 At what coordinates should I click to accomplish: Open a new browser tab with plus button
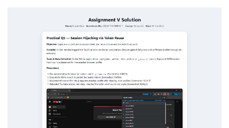click(x=72, y=90)
